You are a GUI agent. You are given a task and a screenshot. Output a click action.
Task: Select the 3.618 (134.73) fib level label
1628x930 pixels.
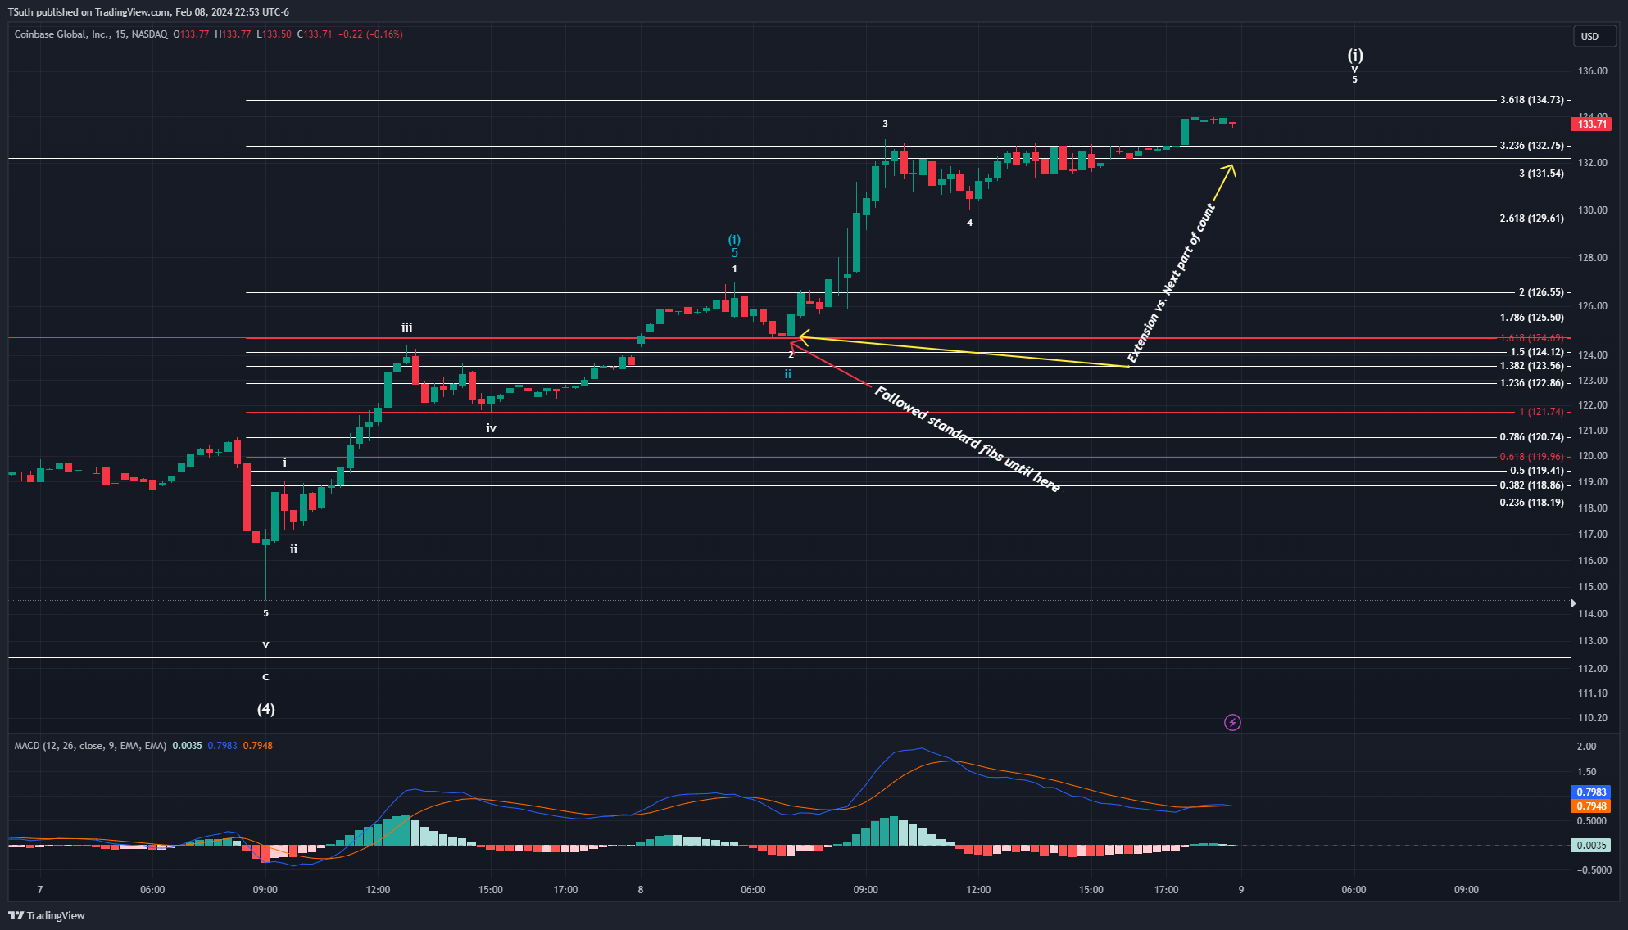point(1531,100)
